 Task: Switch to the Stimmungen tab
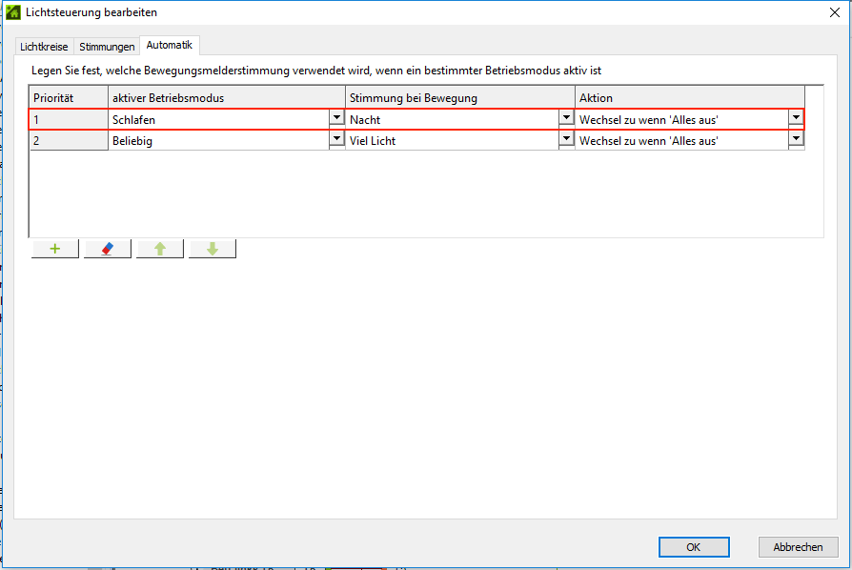(x=107, y=47)
